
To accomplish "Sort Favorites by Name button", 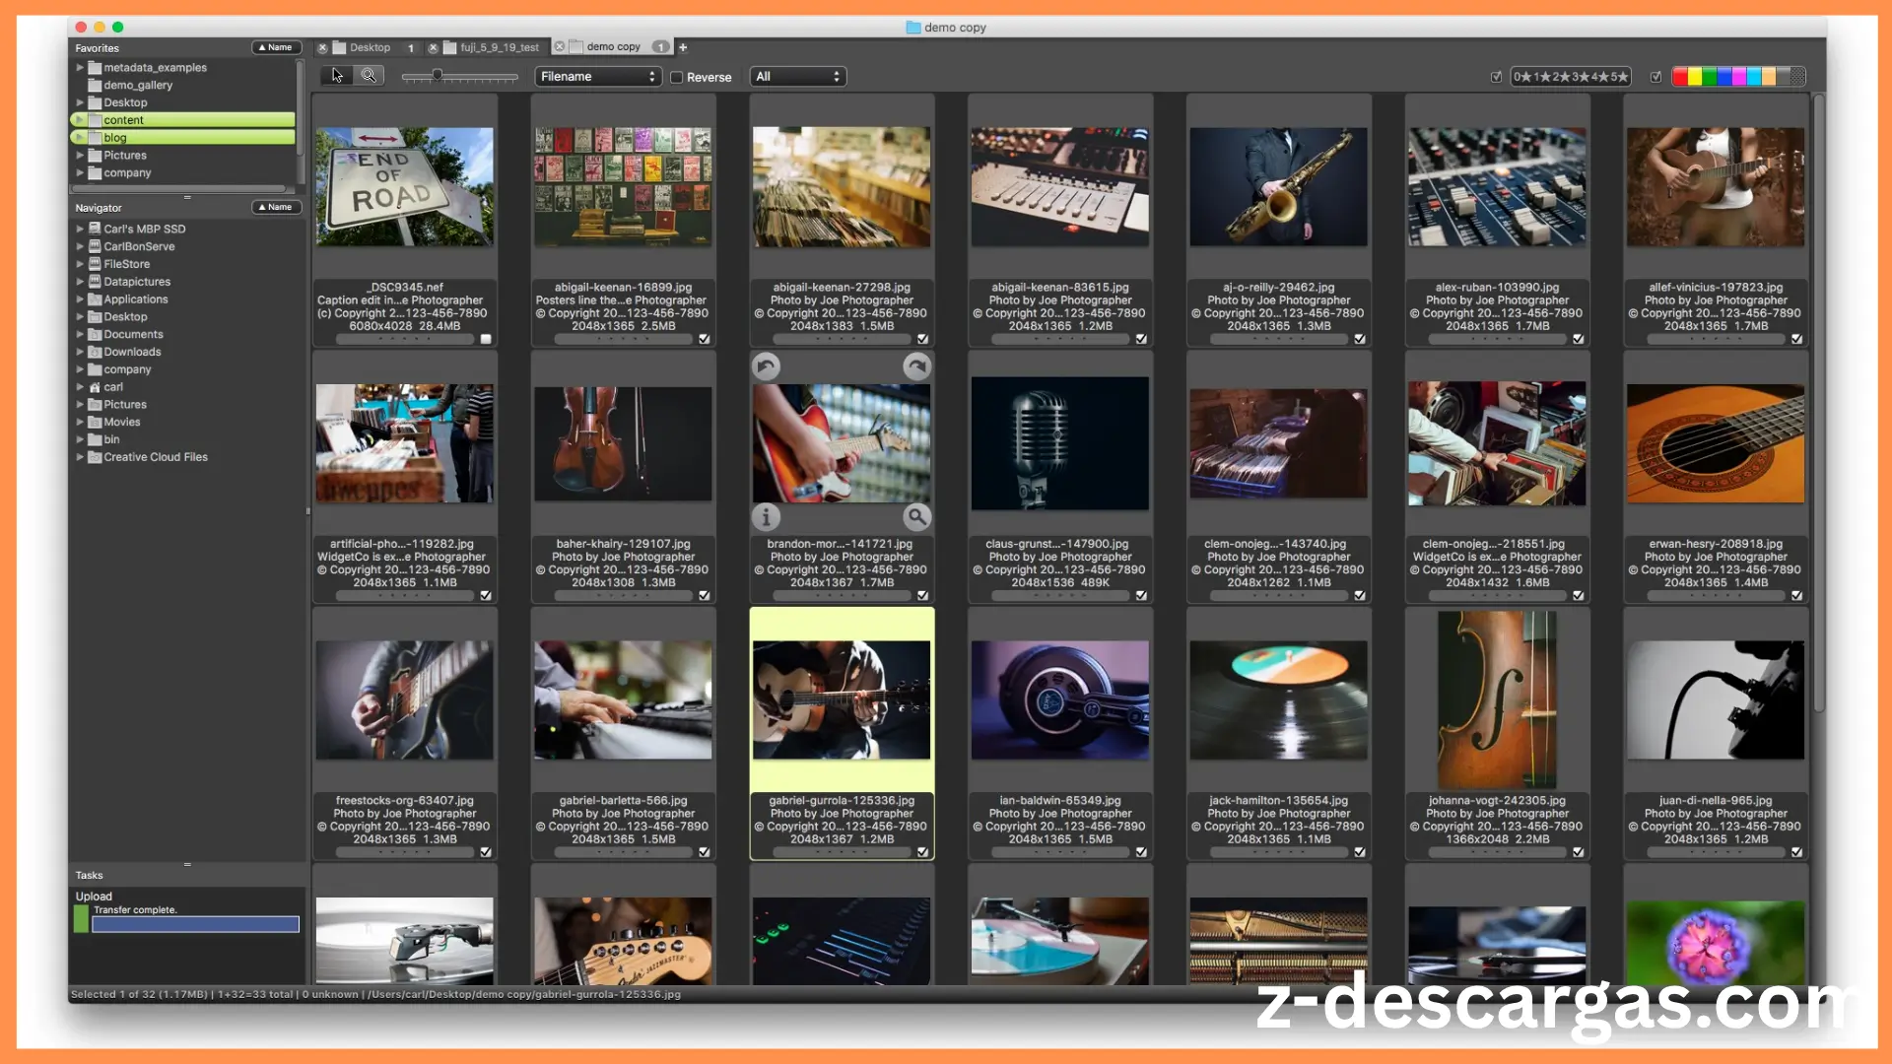I will [x=276, y=47].
